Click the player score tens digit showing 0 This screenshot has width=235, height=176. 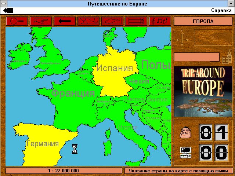coord(206,132)
